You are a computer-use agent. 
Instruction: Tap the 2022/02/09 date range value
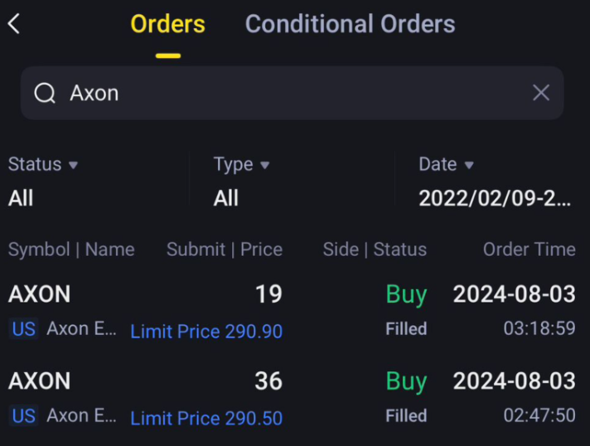click(495, 198)
